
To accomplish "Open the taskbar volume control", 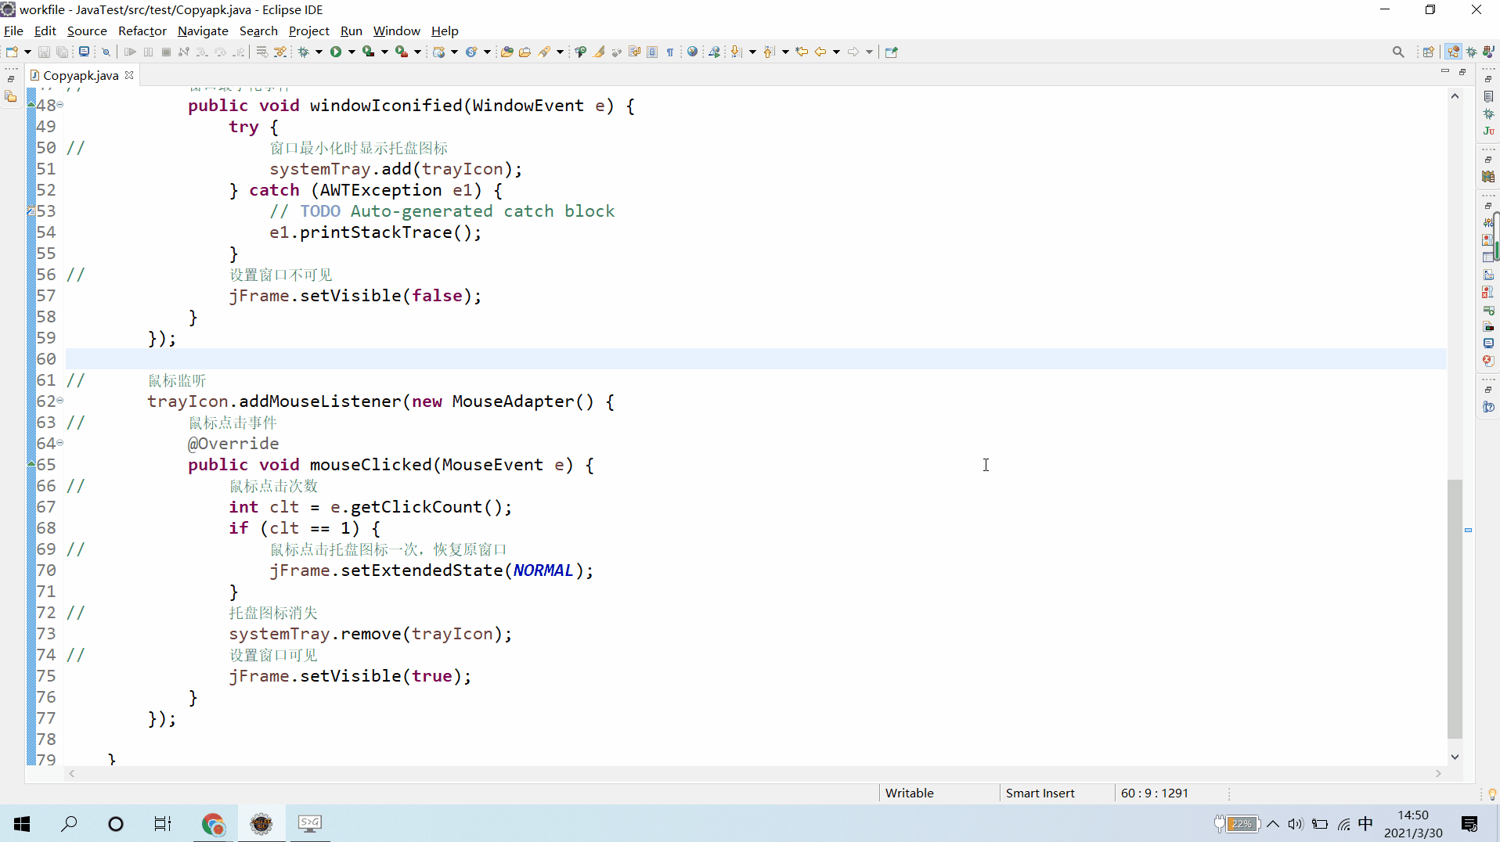I will (1295, 824).
